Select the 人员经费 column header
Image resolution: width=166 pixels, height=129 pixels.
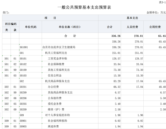click(x=132, y=27)
